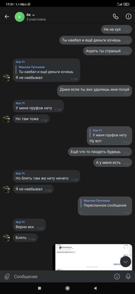The image size is (135, 294).
Task: Jump to latest messages with down-arrow button
Action: pos(126,262)
